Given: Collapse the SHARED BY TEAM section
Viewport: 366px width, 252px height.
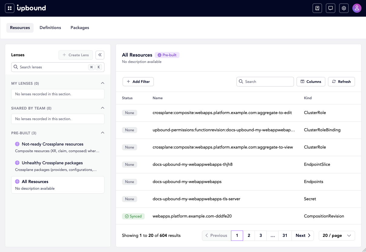Looking at the screenshot, I should pyautogui.click(x=103, y=108).
